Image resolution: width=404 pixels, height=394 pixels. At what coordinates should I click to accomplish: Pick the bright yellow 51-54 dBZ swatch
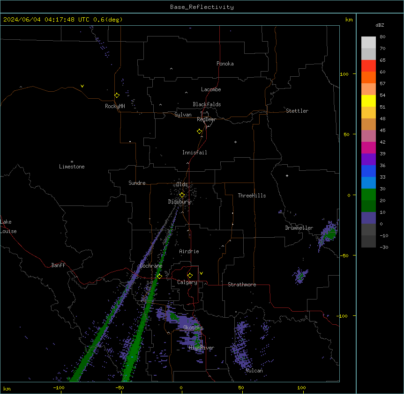[x=368, y=101]
